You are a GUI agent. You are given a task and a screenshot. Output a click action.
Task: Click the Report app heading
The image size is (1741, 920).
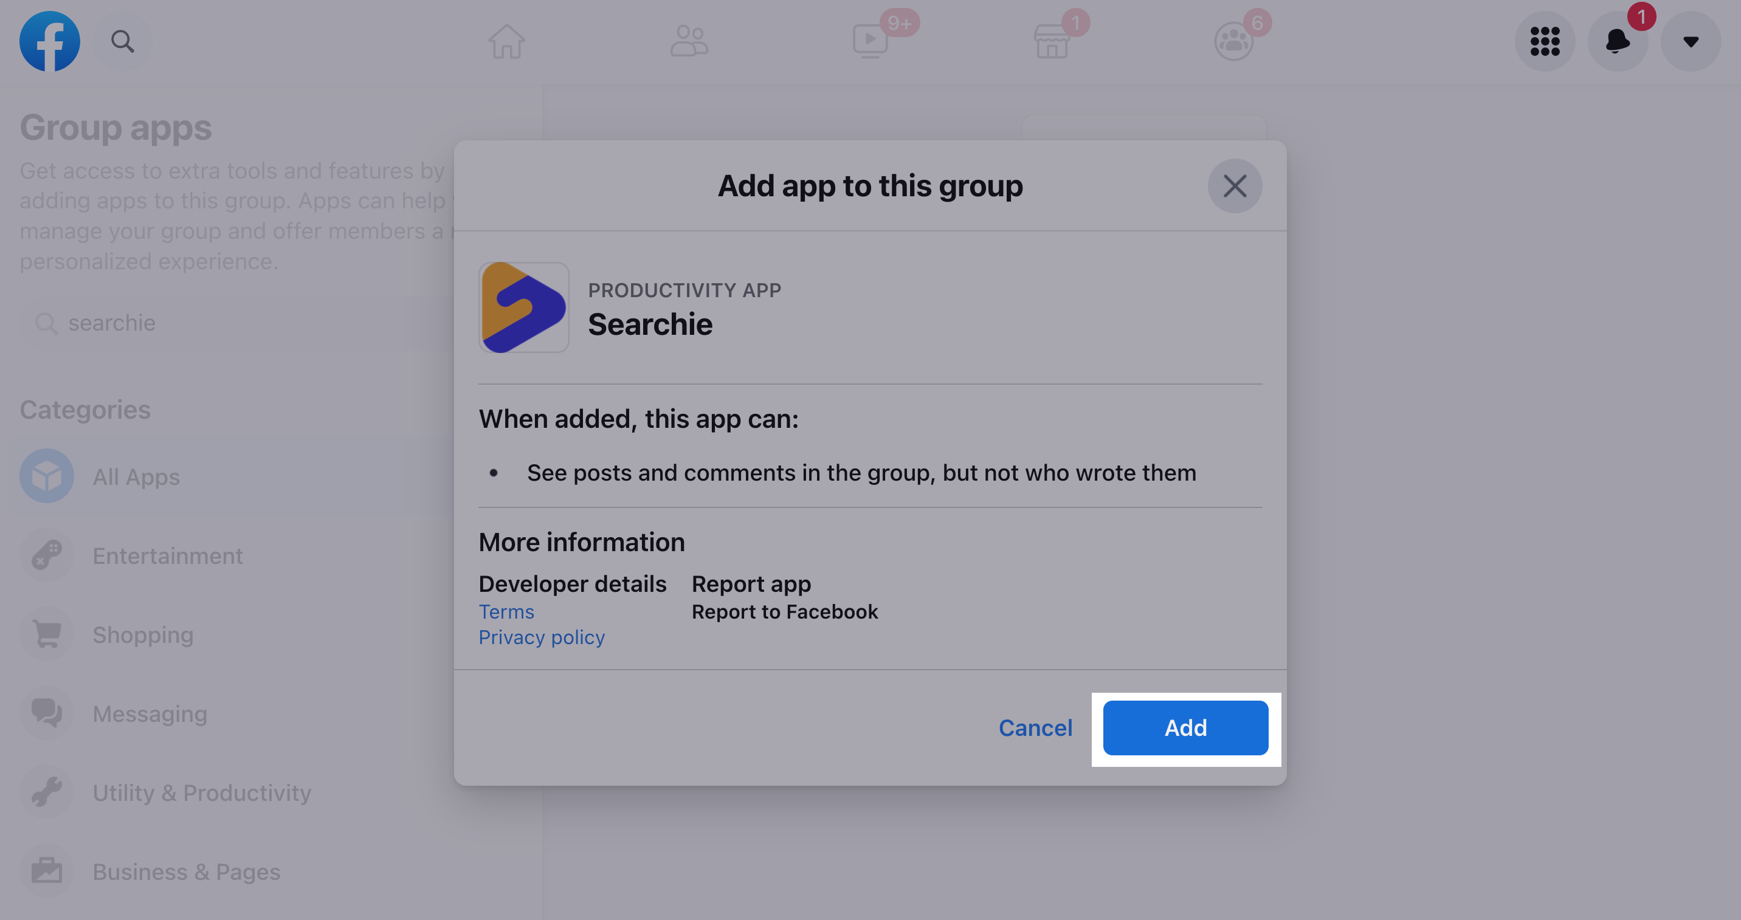pyautogui.click(x=751, y=585)
